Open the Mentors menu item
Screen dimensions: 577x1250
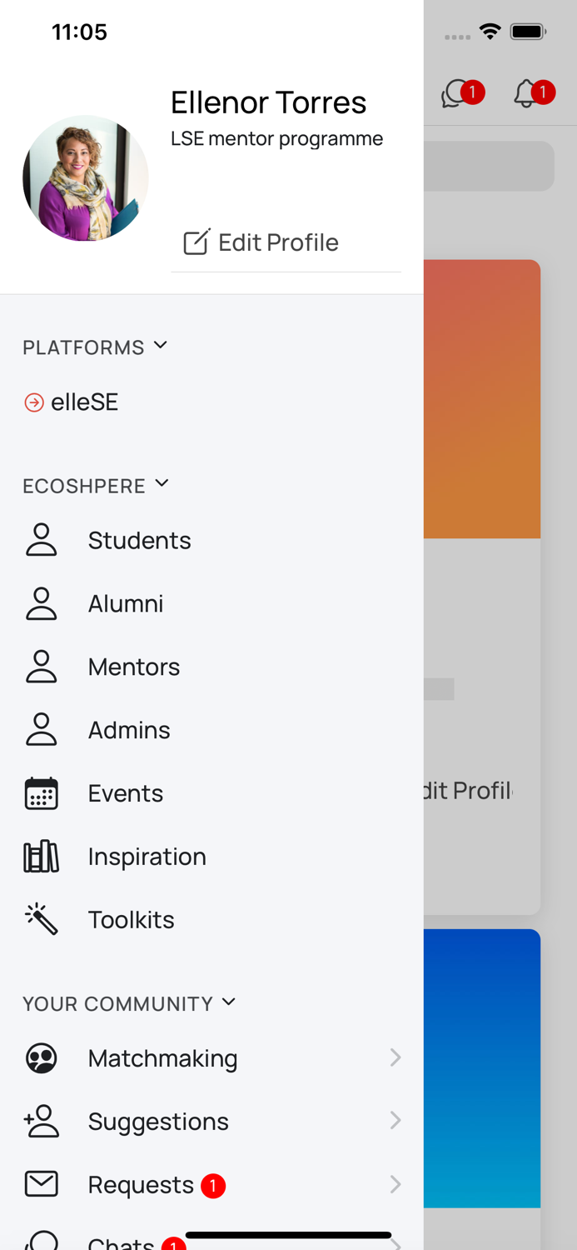(x=134, y=667)
